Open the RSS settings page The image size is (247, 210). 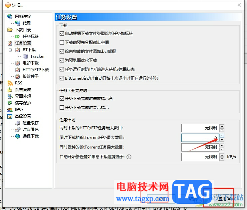19,83
